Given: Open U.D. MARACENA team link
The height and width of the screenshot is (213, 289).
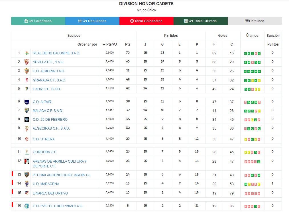Looking at the screenshot, I should 46,184.
